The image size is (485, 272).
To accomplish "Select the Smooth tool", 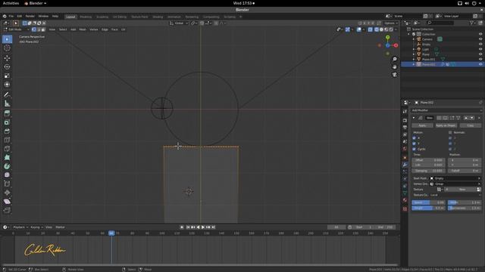I will coord(7,175).
